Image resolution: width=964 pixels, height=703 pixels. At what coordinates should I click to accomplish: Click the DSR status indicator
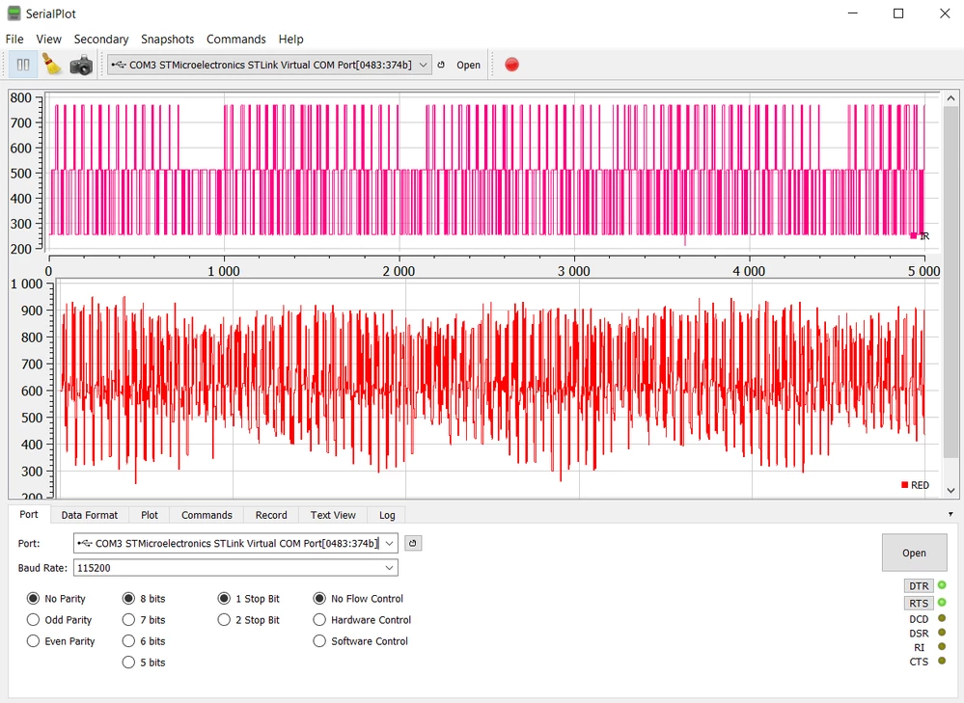tap(942, 633)
